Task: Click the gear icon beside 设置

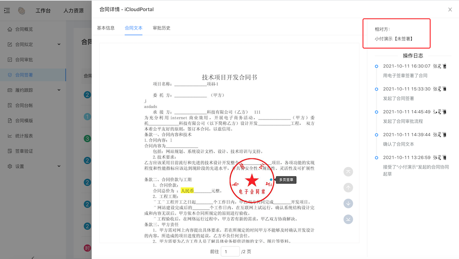Action: (10, 166)
